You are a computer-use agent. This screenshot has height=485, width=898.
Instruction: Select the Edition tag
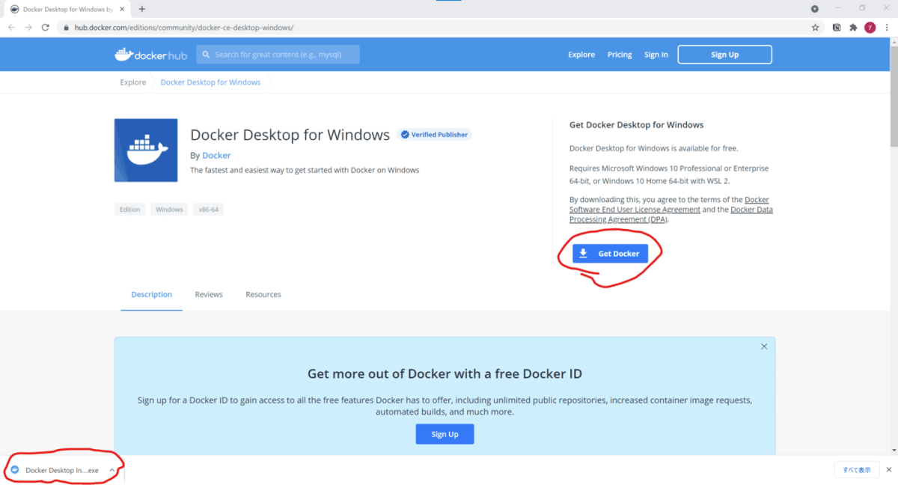(x=129, y=210)
